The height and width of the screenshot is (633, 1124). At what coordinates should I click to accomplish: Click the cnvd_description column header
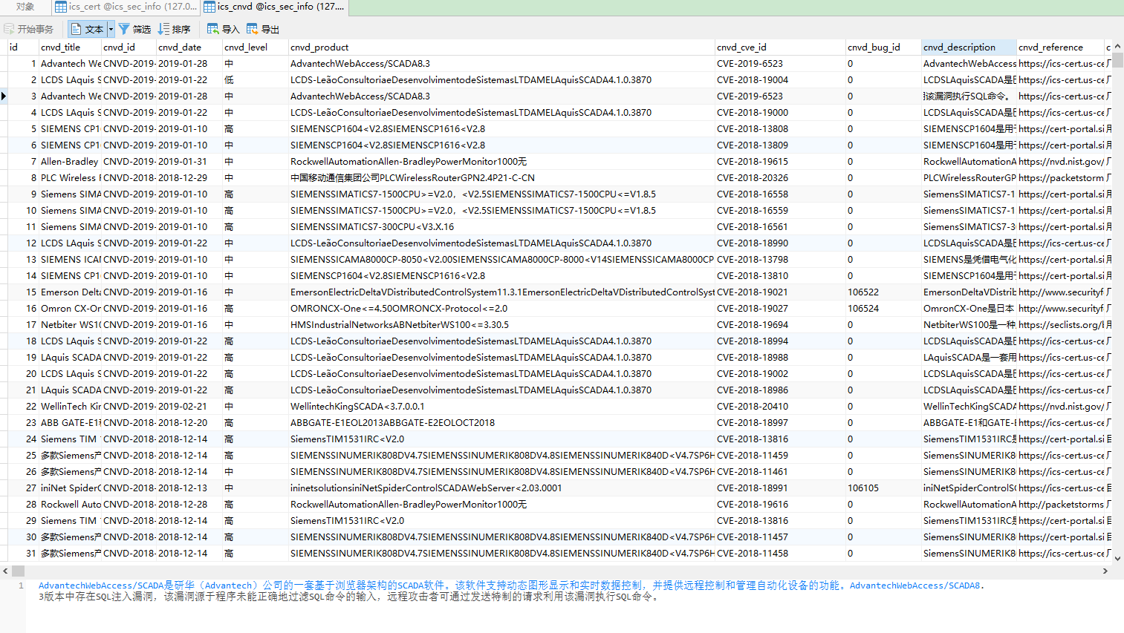969,47
